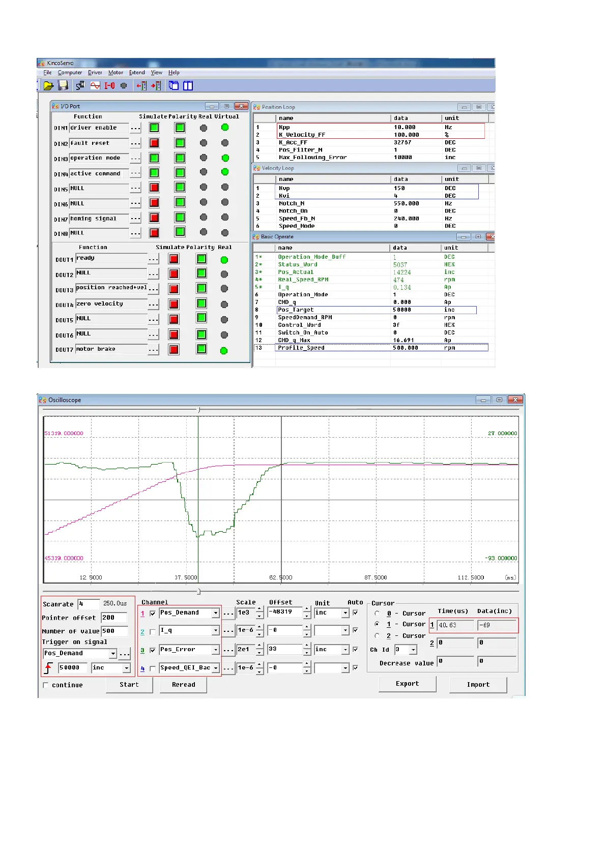The width and height of the screenshot is (606, 856).
Task: Click the save floppy disk icon
Action: tap(63, 85)
